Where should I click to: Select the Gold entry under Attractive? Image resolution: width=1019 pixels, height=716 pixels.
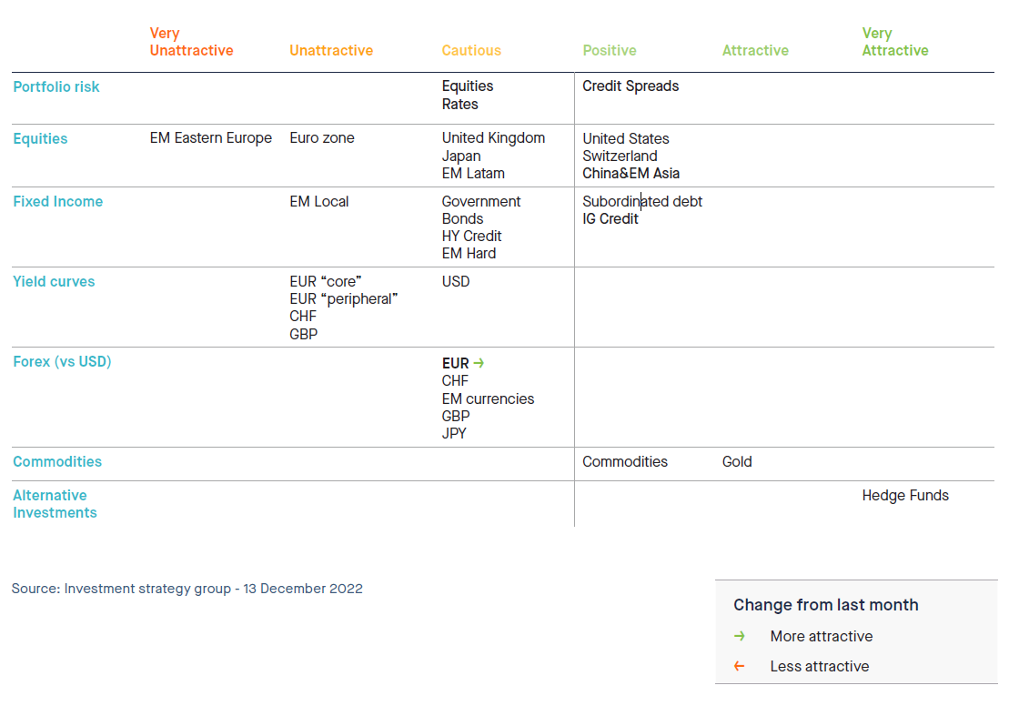(737, 462)
